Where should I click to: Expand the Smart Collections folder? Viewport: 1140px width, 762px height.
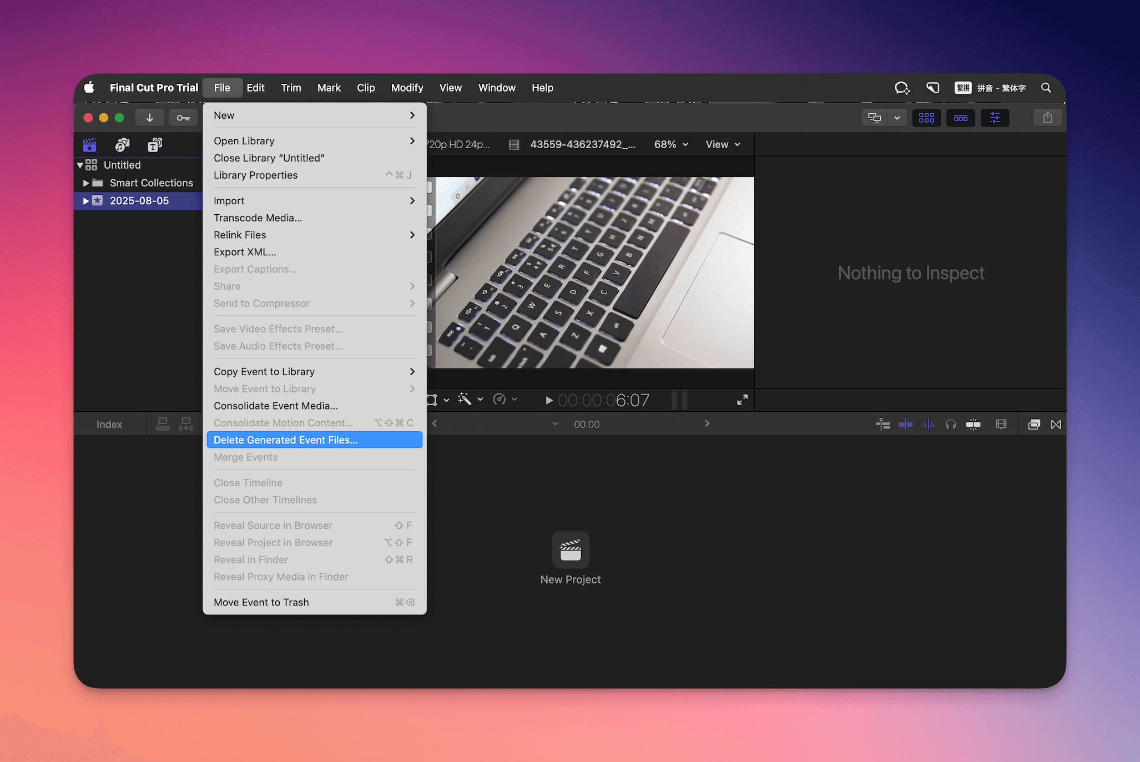[86, 183]
